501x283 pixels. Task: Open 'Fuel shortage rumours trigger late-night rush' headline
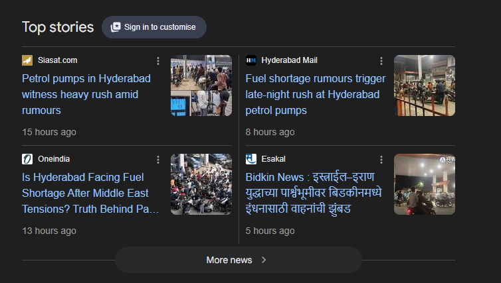click(312, 94)
